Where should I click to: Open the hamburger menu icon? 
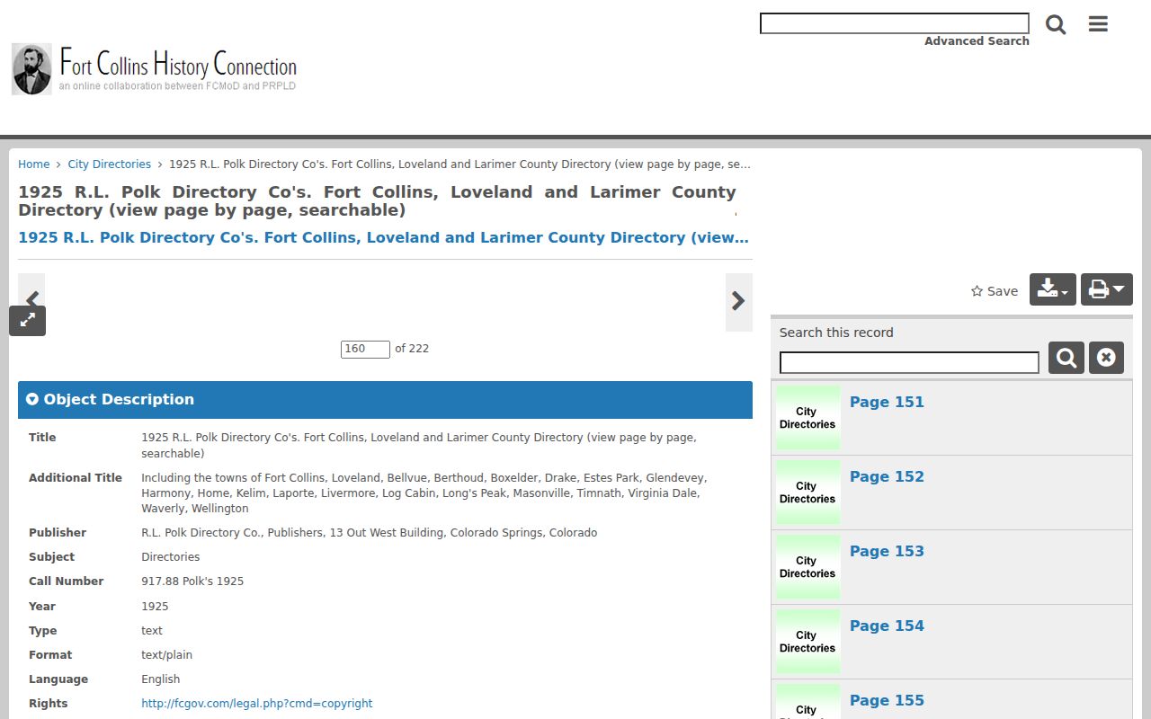[x=1098, y=24]
